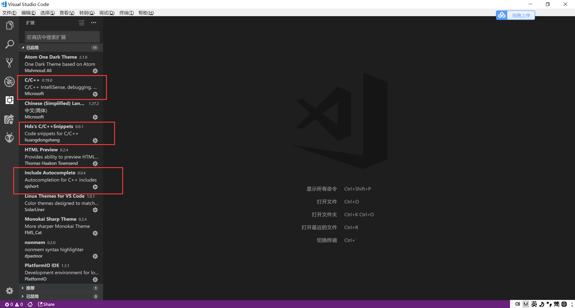Screen dimensions: 575x308
Task: Open the Search view in activity bar
Action: pos(10,44)
